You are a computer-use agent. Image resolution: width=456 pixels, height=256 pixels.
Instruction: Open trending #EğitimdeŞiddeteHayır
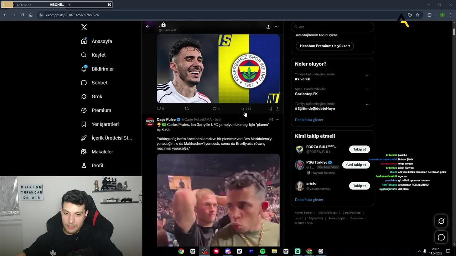point(315,108)
